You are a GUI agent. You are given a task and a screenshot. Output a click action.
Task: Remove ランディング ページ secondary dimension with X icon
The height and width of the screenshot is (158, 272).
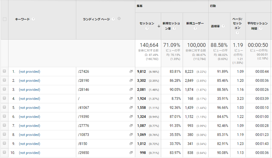[x=119, y=19]
